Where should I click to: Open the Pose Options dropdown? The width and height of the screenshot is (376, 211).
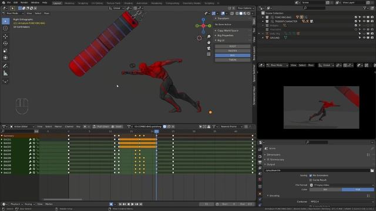pos(246,8)
